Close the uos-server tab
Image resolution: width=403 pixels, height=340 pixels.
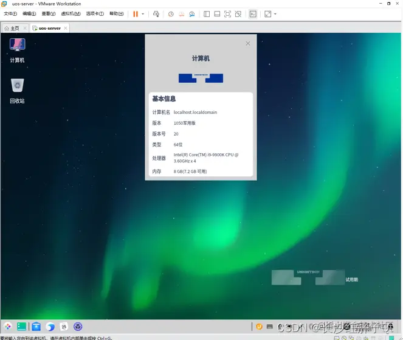click(x=66, y=28)
